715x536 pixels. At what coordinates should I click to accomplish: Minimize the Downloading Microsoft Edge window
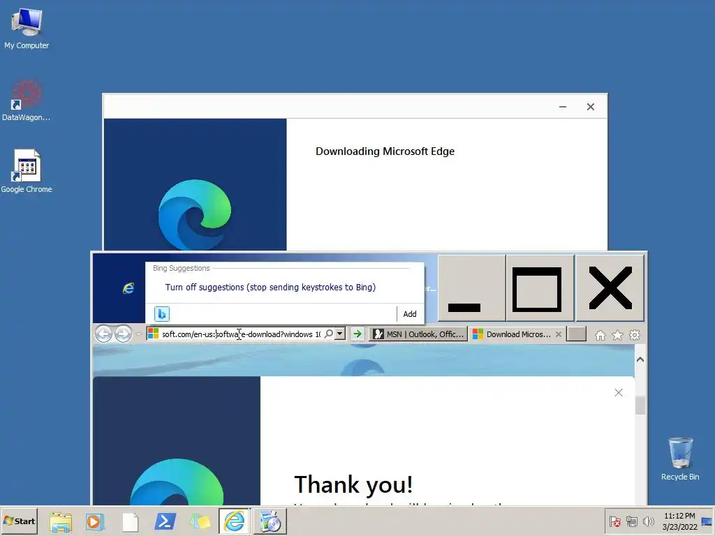pos(563,107)
